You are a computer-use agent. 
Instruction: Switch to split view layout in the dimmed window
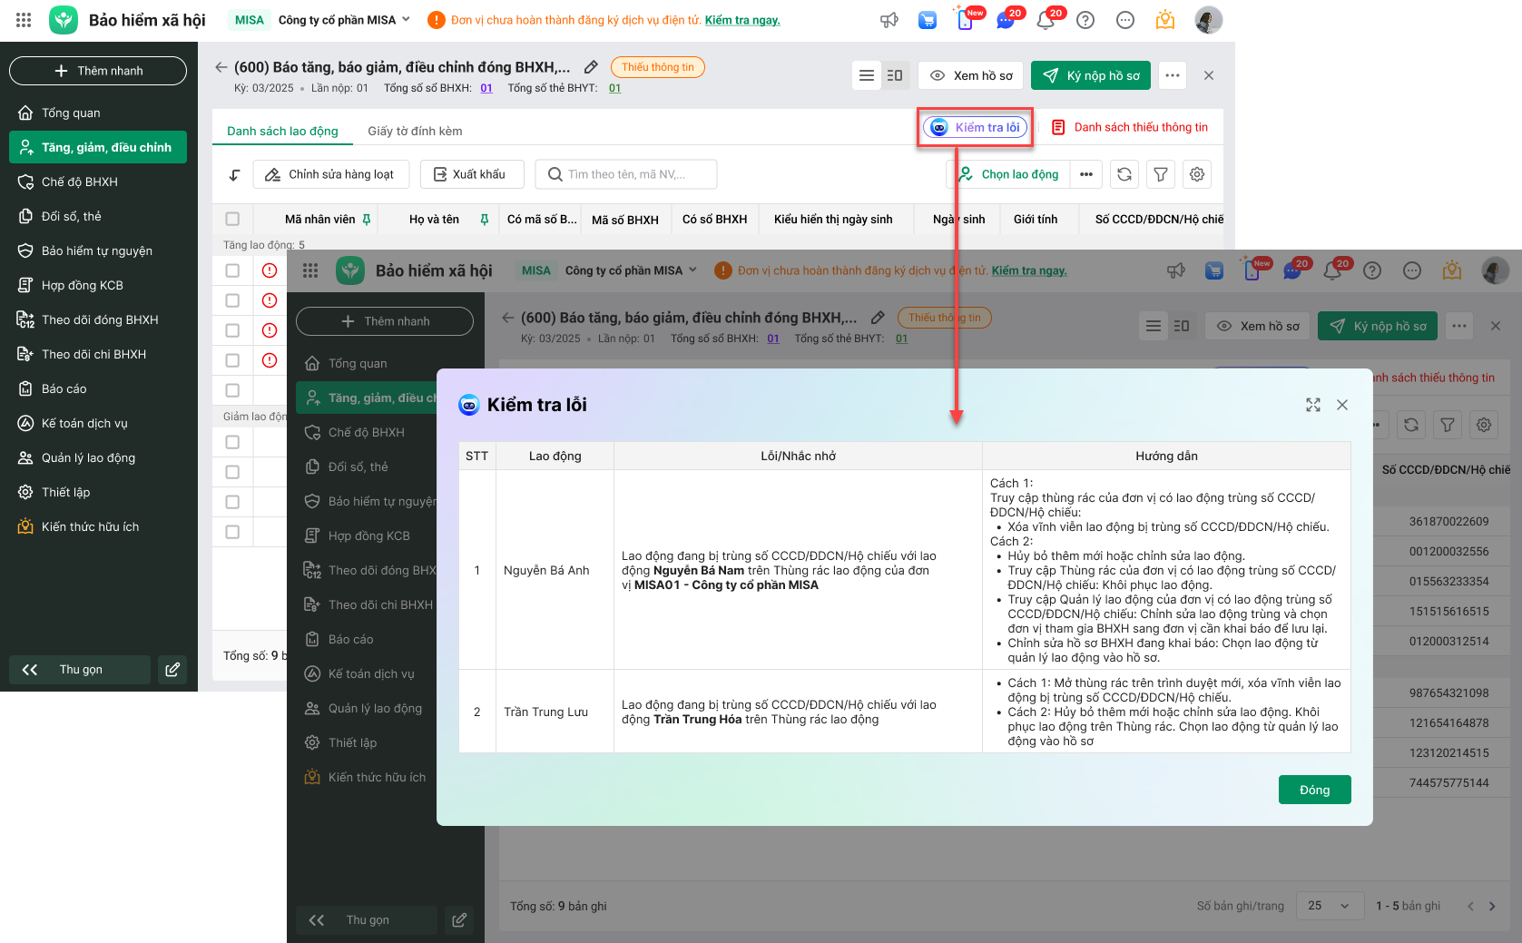1182,326
